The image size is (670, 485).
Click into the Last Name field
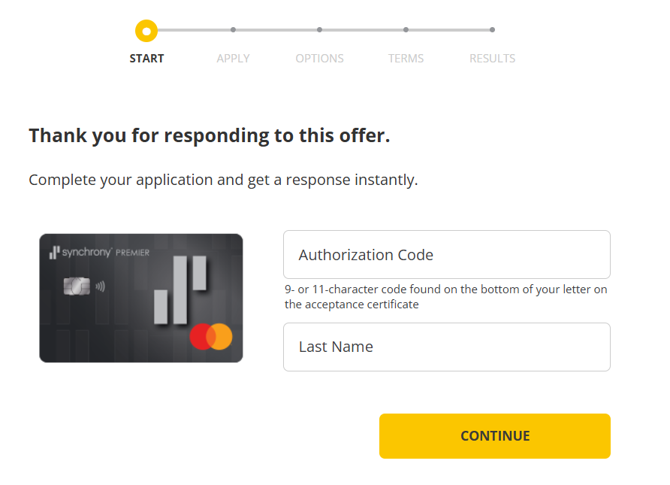pyautogui.click(x=446, y=347)
